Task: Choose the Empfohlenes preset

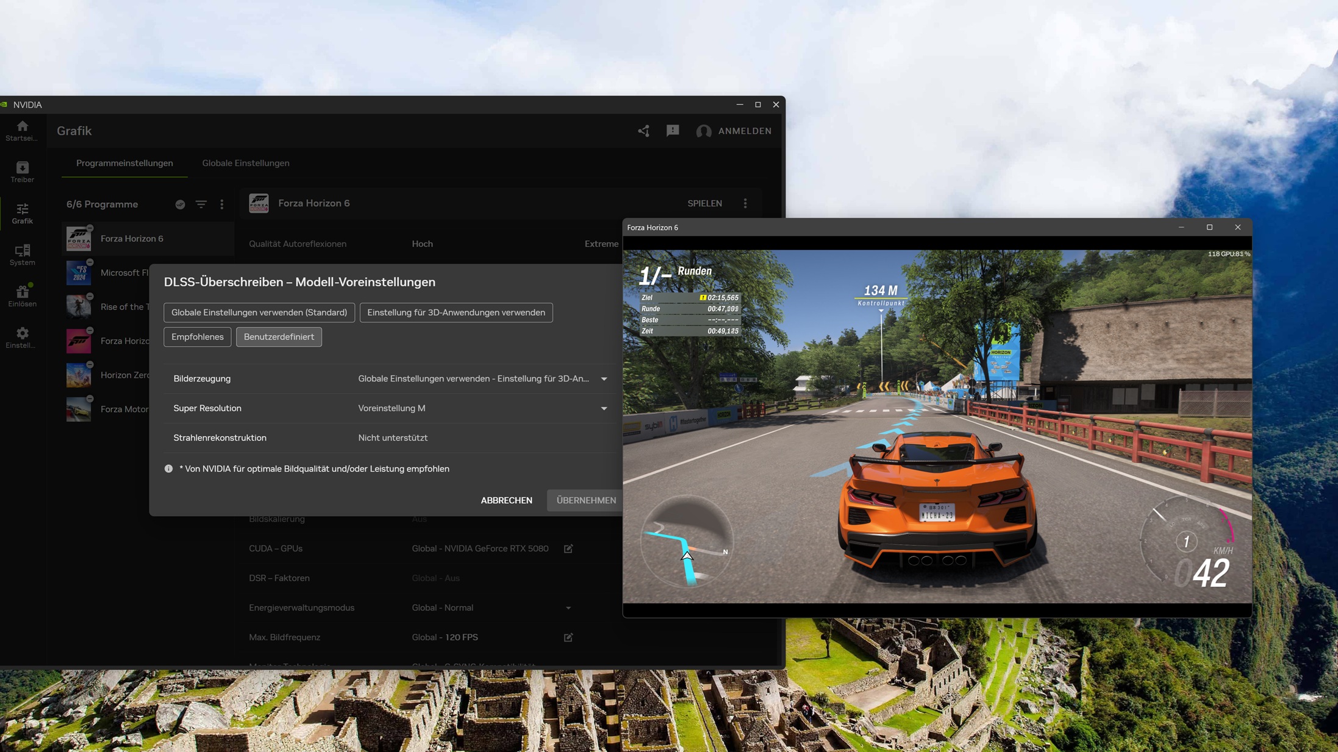Action: point(198,337)
